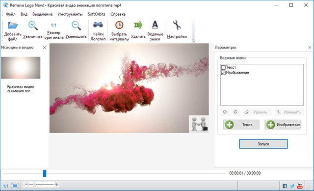Viewport: 314px width, 191px height.
Task: Maximize the application window
Action: click(x=291, y=5)
